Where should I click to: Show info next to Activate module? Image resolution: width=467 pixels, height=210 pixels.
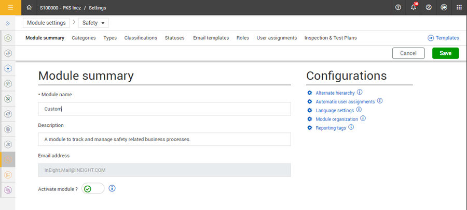tap(112, 188)
